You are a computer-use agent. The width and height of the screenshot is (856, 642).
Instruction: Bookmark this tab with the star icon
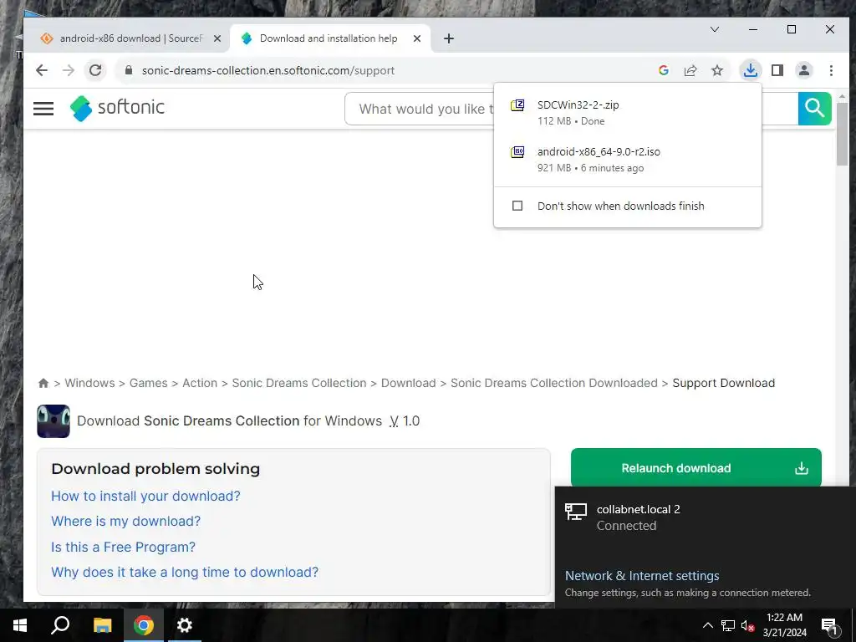[x=717, y=70]
